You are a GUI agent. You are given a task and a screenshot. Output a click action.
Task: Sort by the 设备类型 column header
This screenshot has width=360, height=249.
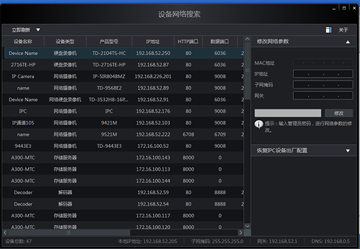click(x=65, y=41)
